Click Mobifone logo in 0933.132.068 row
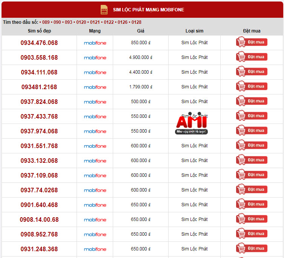The height and width of the screenshot is (258, 284). coord(95,161)
